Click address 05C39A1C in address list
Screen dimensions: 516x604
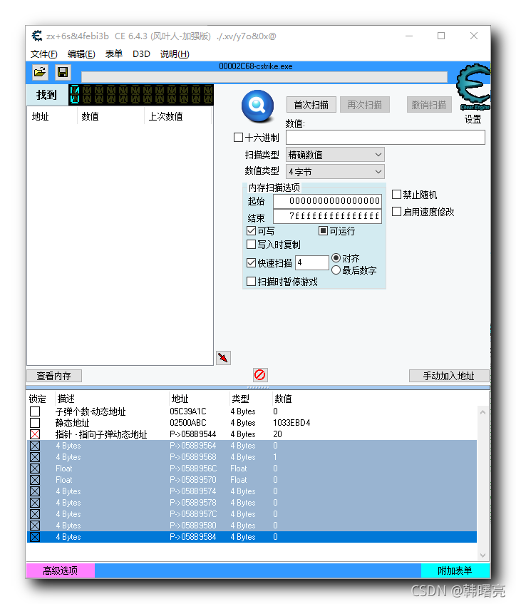[188, 411]
